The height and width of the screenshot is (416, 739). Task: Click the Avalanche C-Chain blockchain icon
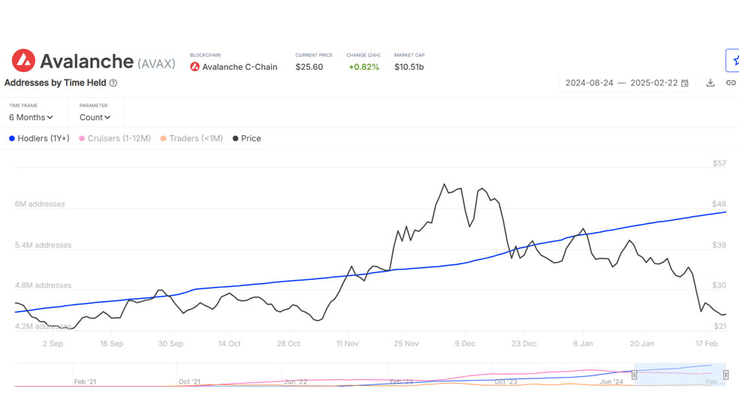pyautogui.click(x=195, y=67)
